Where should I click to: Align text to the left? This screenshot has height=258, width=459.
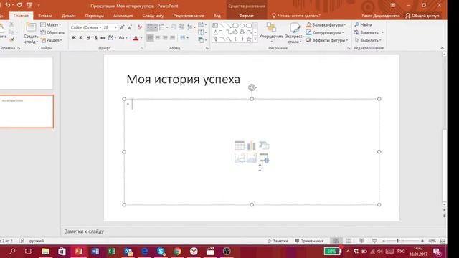point(150,38)
